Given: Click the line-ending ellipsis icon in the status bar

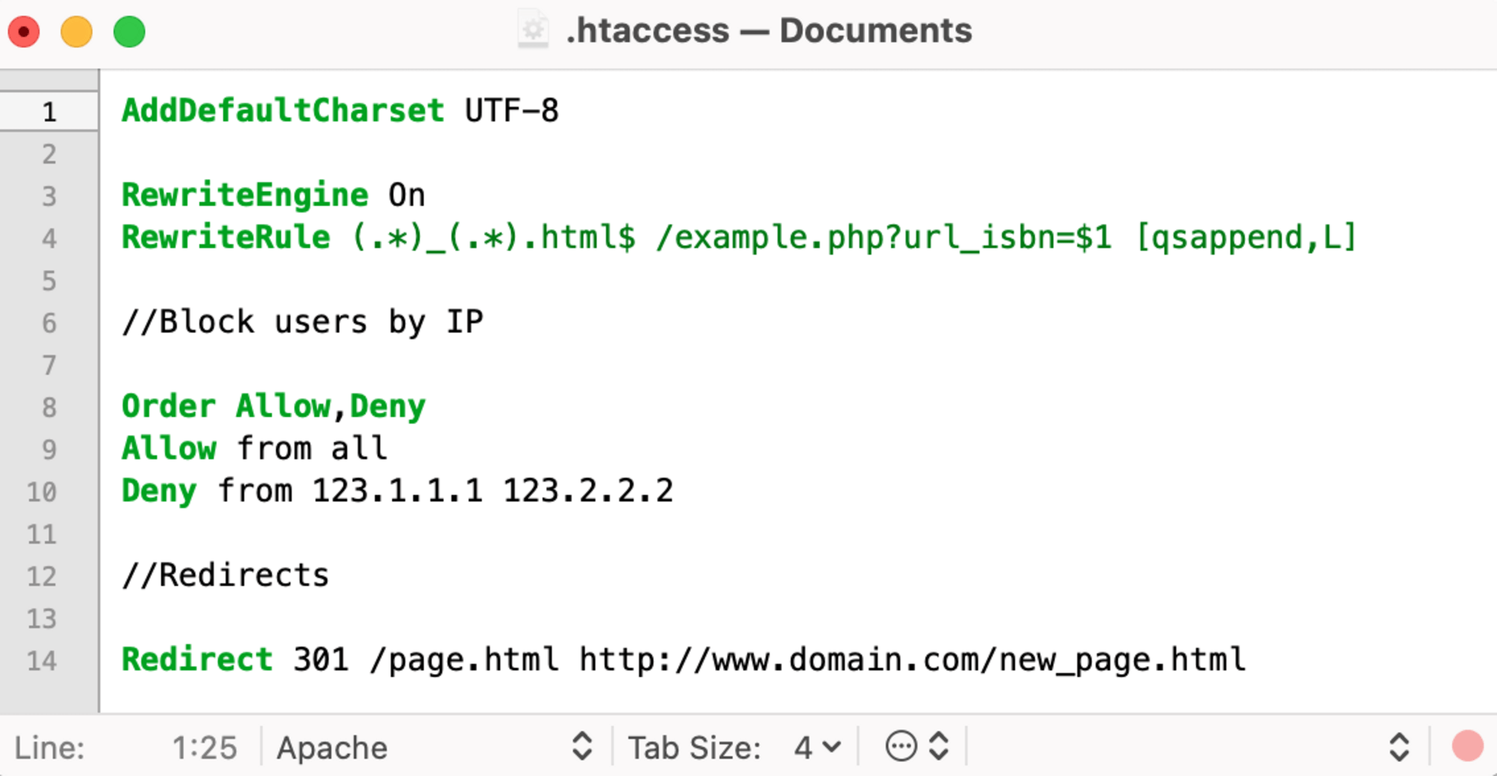Looking at the screenshot, I should coord(902,747).
